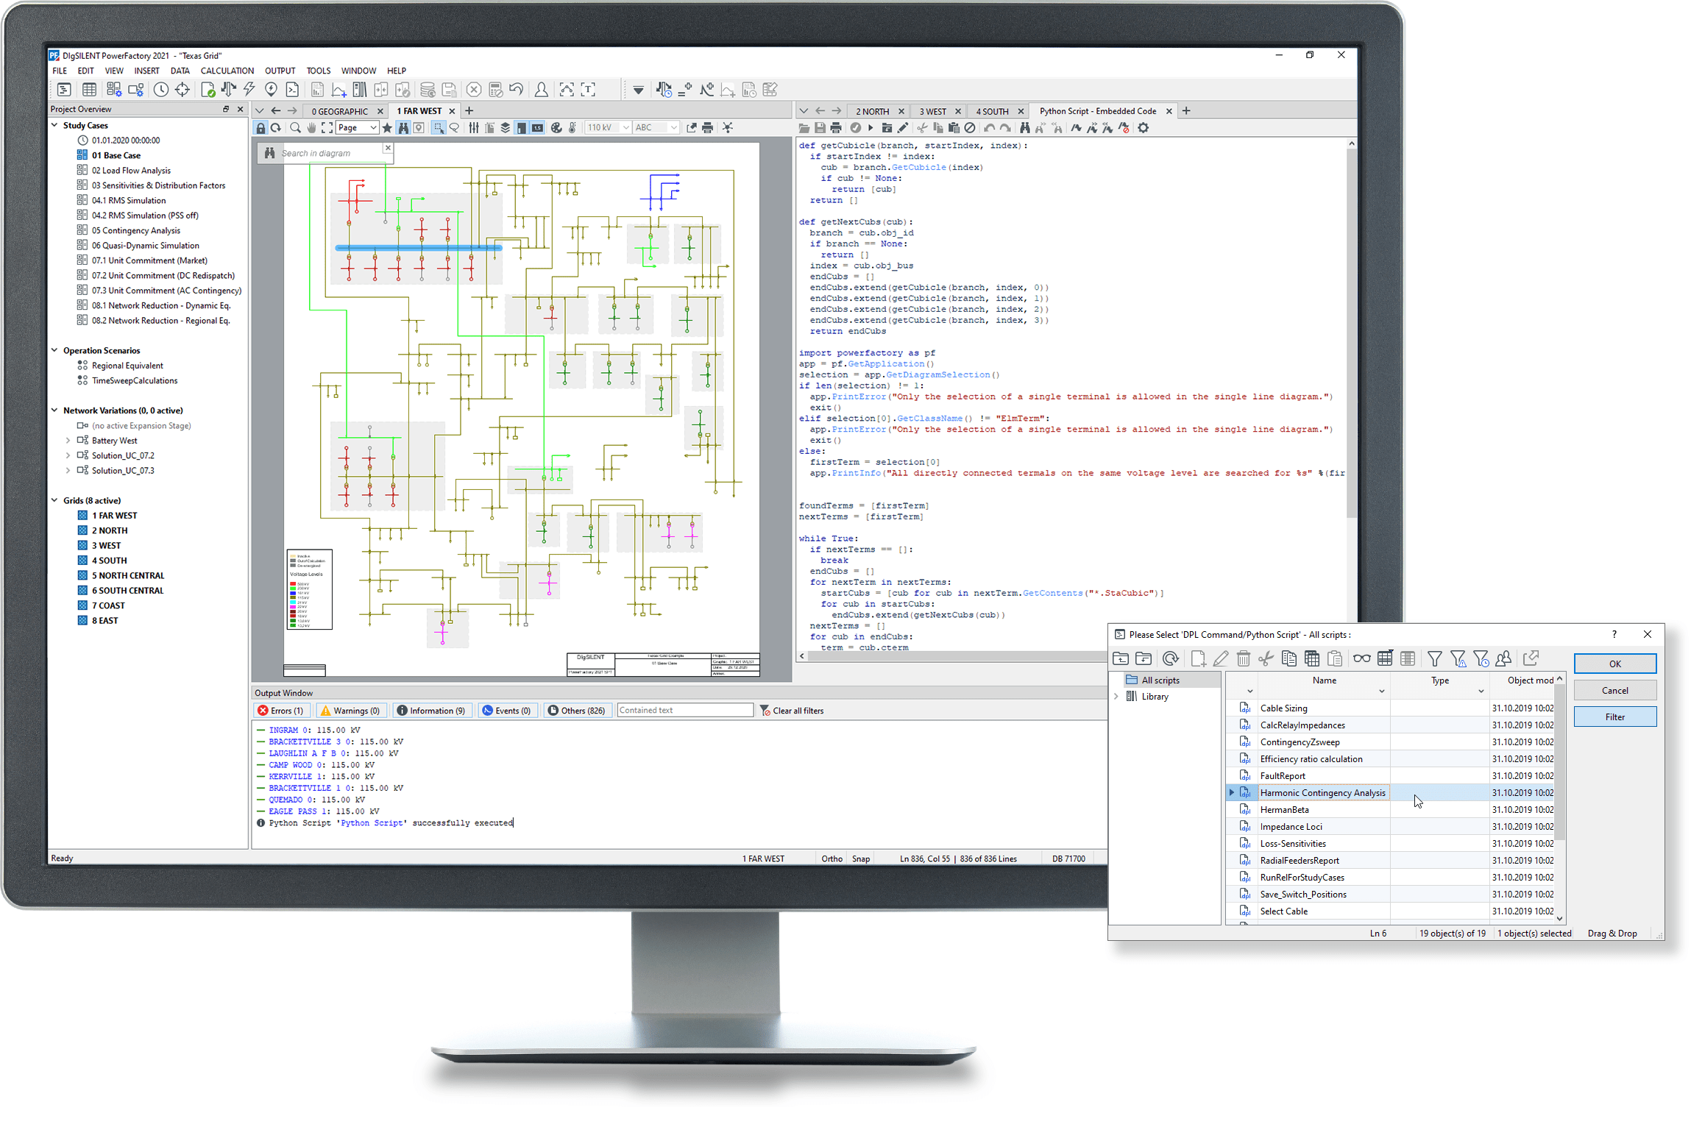Click the delete trash icon in script dialog
1691x1127 pixels.
[1243, 658]
